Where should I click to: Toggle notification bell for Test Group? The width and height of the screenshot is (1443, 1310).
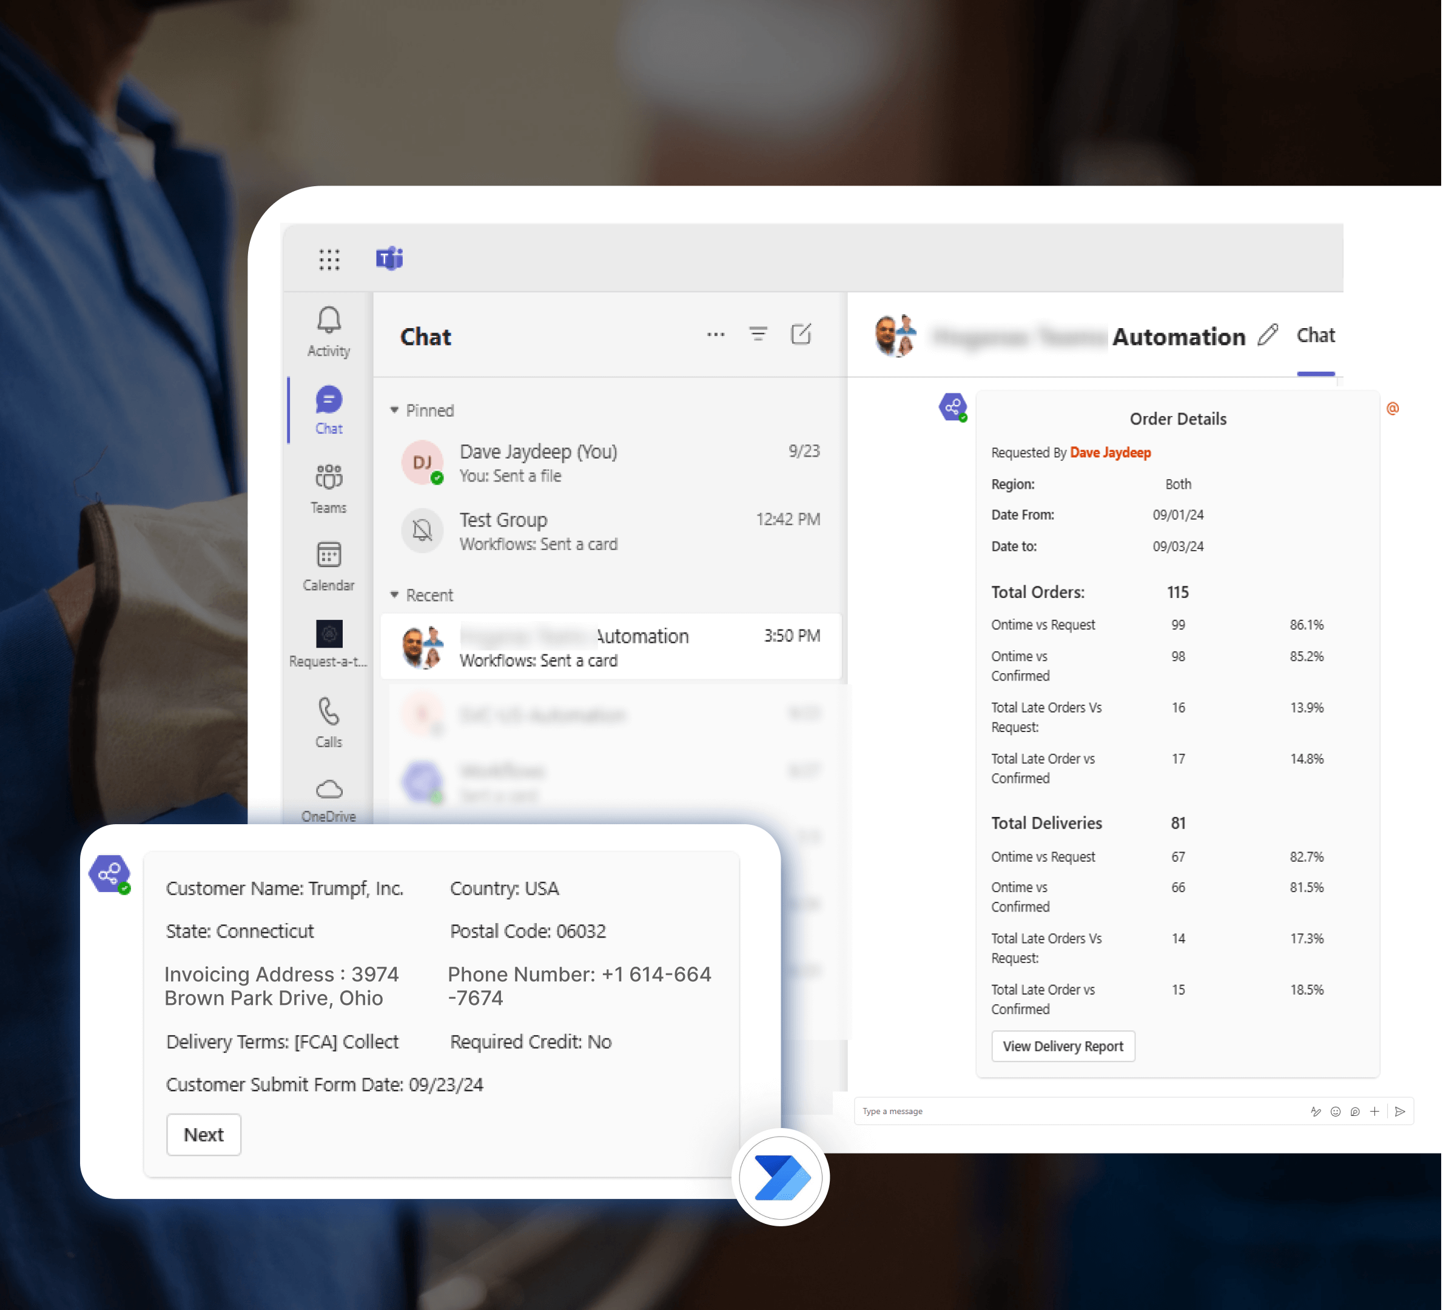click(x=422, y=531)
